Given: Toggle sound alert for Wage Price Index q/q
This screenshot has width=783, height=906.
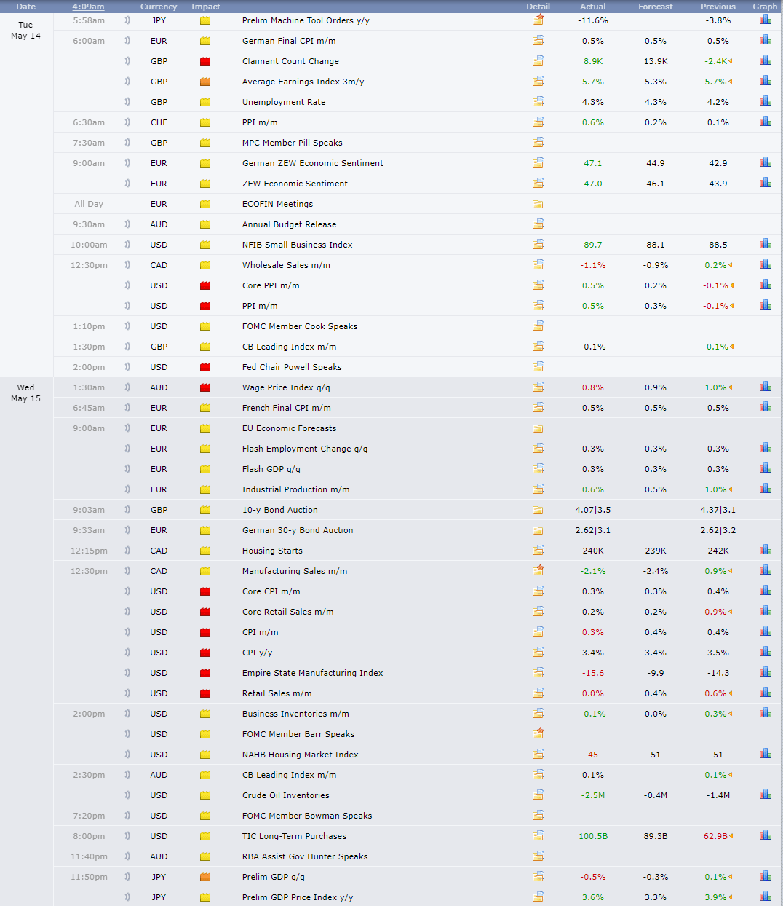Looking at the screenshot, I should [127, 387].
